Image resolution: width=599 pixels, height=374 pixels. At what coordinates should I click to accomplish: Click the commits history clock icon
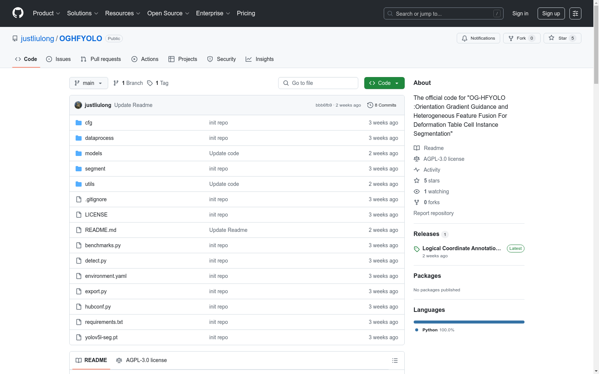coord(370,105)
